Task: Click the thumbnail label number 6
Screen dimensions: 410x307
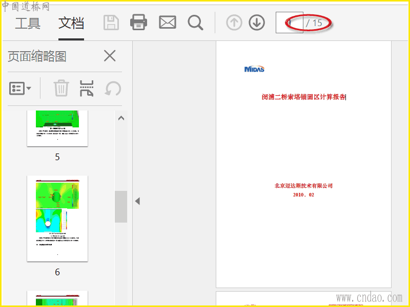Action: coord(57,272)
